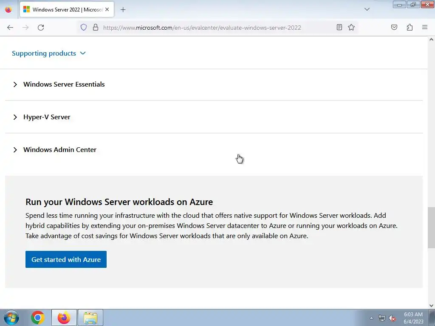Go back with the browser back arrow
The width and height of the screenshot is (435, 326).
coord(10,28)
